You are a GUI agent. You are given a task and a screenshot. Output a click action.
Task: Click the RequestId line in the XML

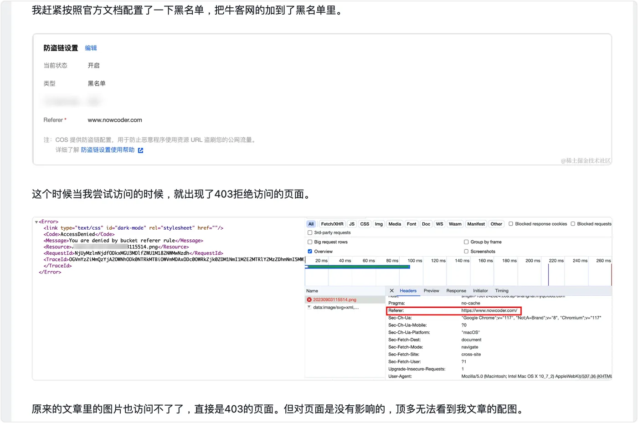[133, 253]
